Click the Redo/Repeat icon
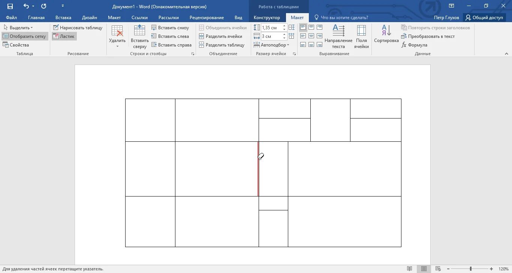The height and width of the screenshot is (273, 512). tap(44, 6)
